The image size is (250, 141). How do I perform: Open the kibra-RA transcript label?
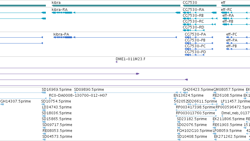coord(60,10)
